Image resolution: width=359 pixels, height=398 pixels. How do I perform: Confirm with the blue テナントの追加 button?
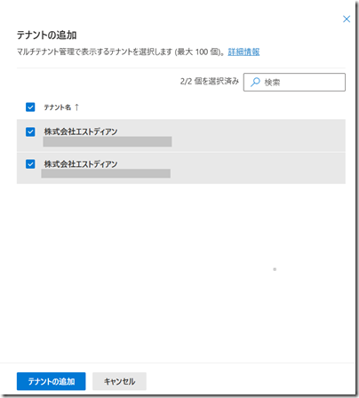52,381
